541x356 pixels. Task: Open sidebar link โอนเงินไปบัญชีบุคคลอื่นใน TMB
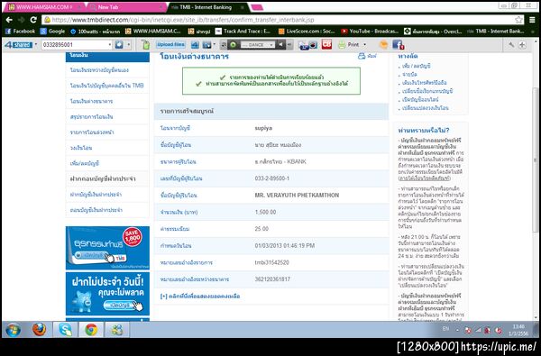107,86
